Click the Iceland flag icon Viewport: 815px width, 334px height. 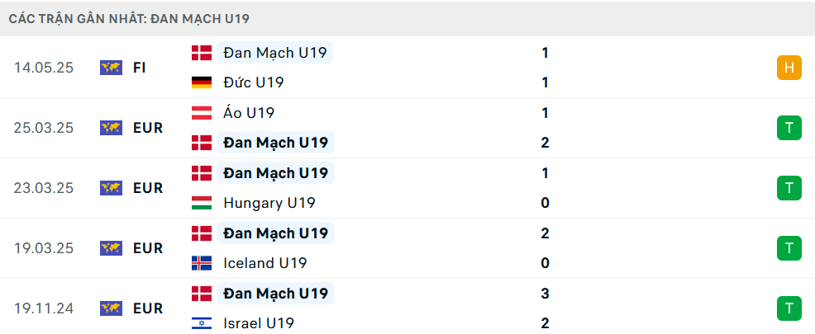tap(202, 263)
